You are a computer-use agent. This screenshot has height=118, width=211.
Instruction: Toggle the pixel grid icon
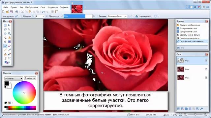(x=52, y=12)
